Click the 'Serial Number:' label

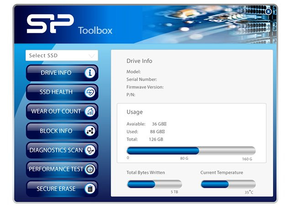pos(142,79)
